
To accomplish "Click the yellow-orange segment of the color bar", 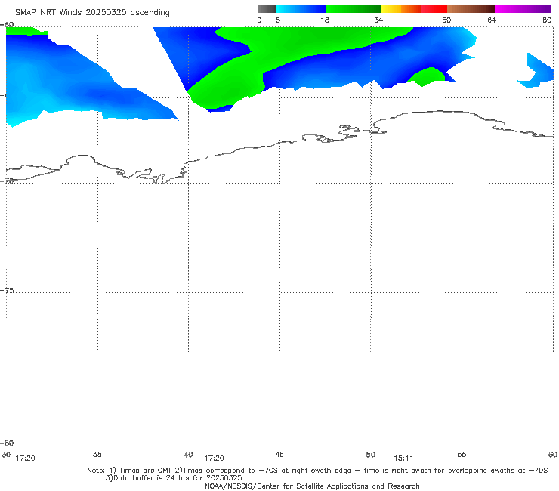I will click(401, 9).
